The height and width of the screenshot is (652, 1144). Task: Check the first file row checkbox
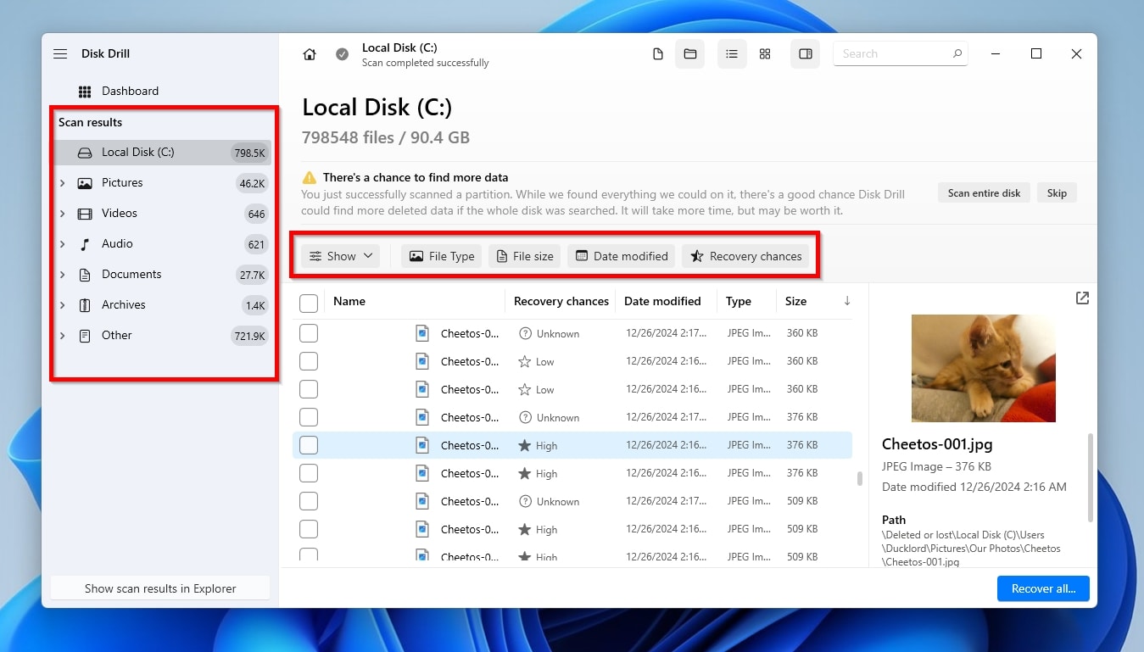(x=309, y=333)
